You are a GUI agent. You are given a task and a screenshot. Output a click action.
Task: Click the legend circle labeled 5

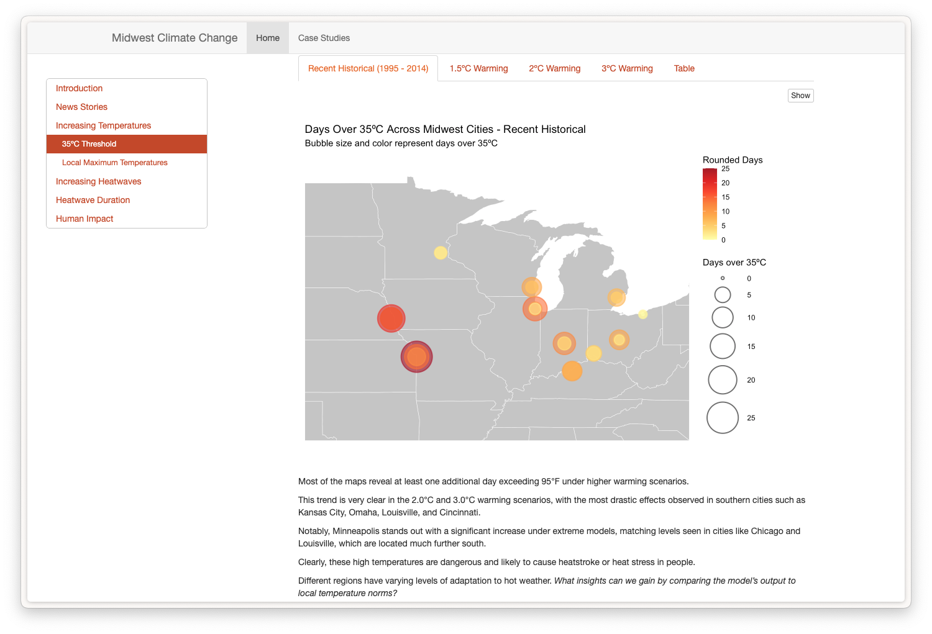pyautogui.click(x=723, y=295)
